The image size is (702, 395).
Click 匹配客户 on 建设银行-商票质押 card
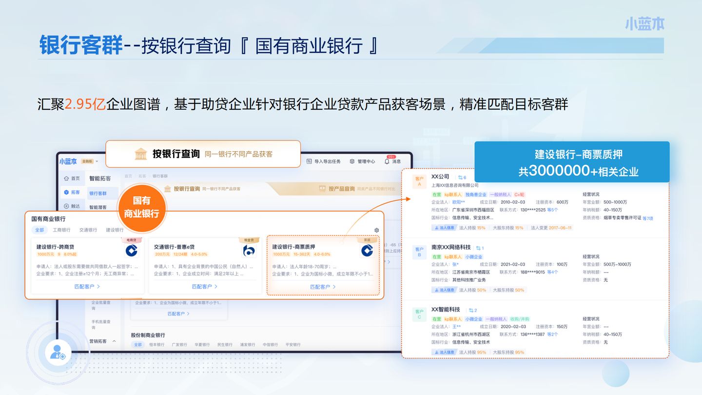pyautogui.click(x=323, y=287)
